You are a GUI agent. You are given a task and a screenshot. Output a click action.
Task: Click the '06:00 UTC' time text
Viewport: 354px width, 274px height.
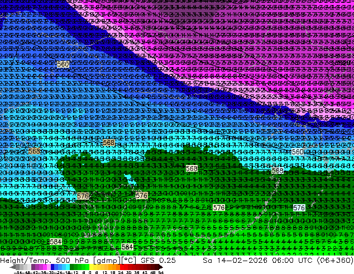294,261
